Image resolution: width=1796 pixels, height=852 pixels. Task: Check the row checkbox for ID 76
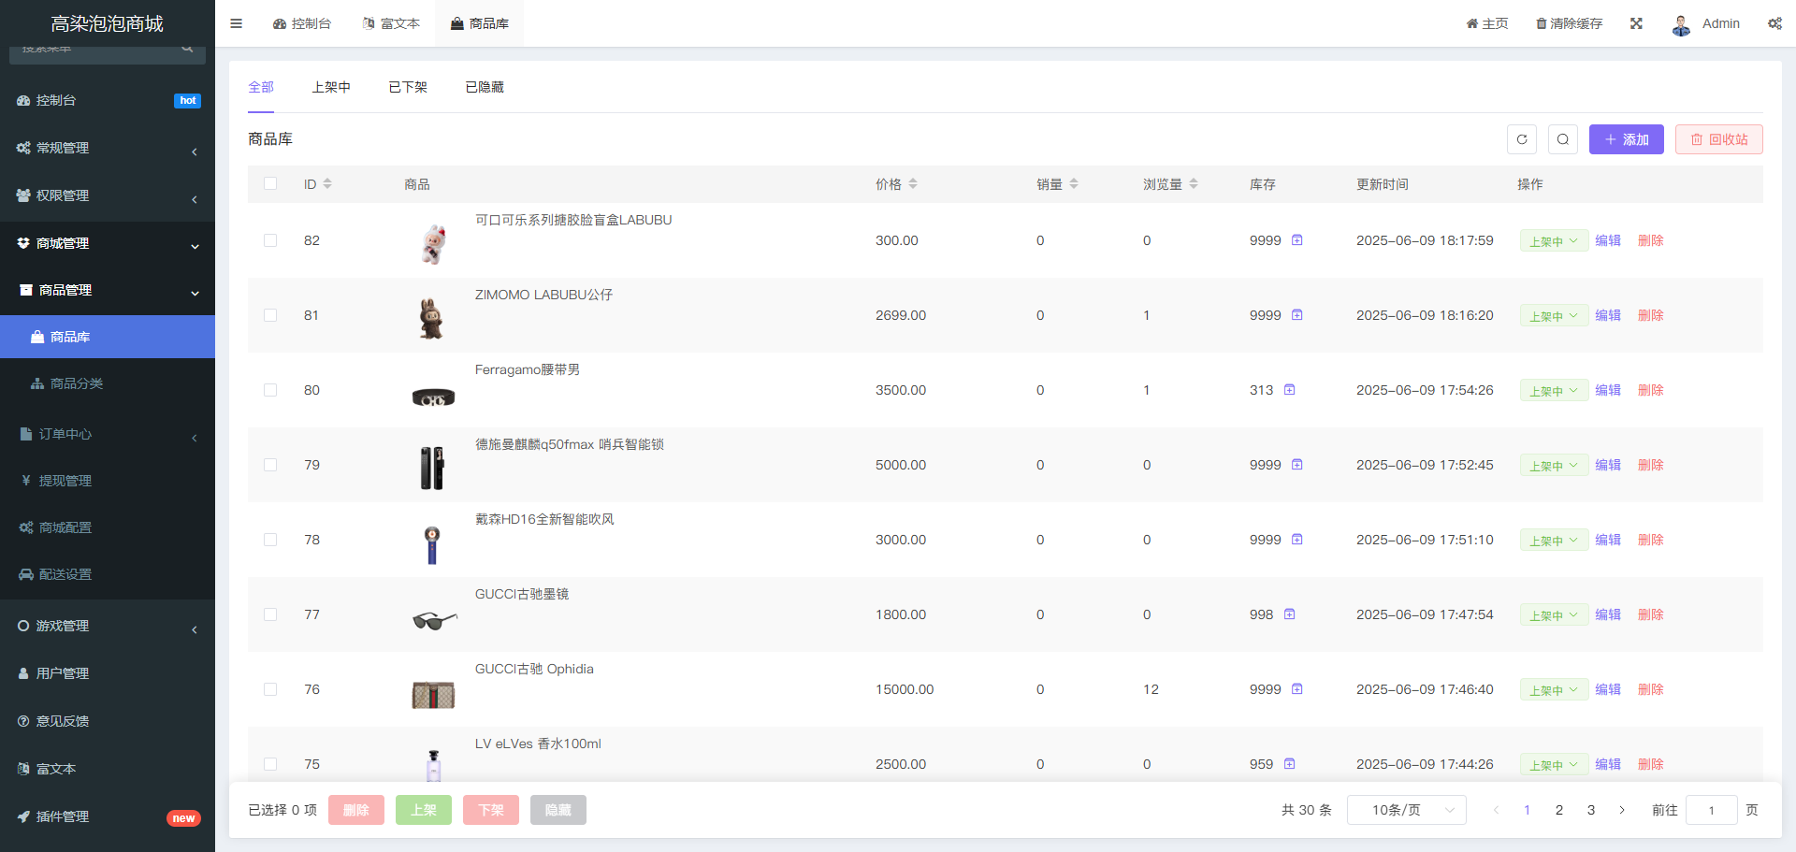coord(270,689)
